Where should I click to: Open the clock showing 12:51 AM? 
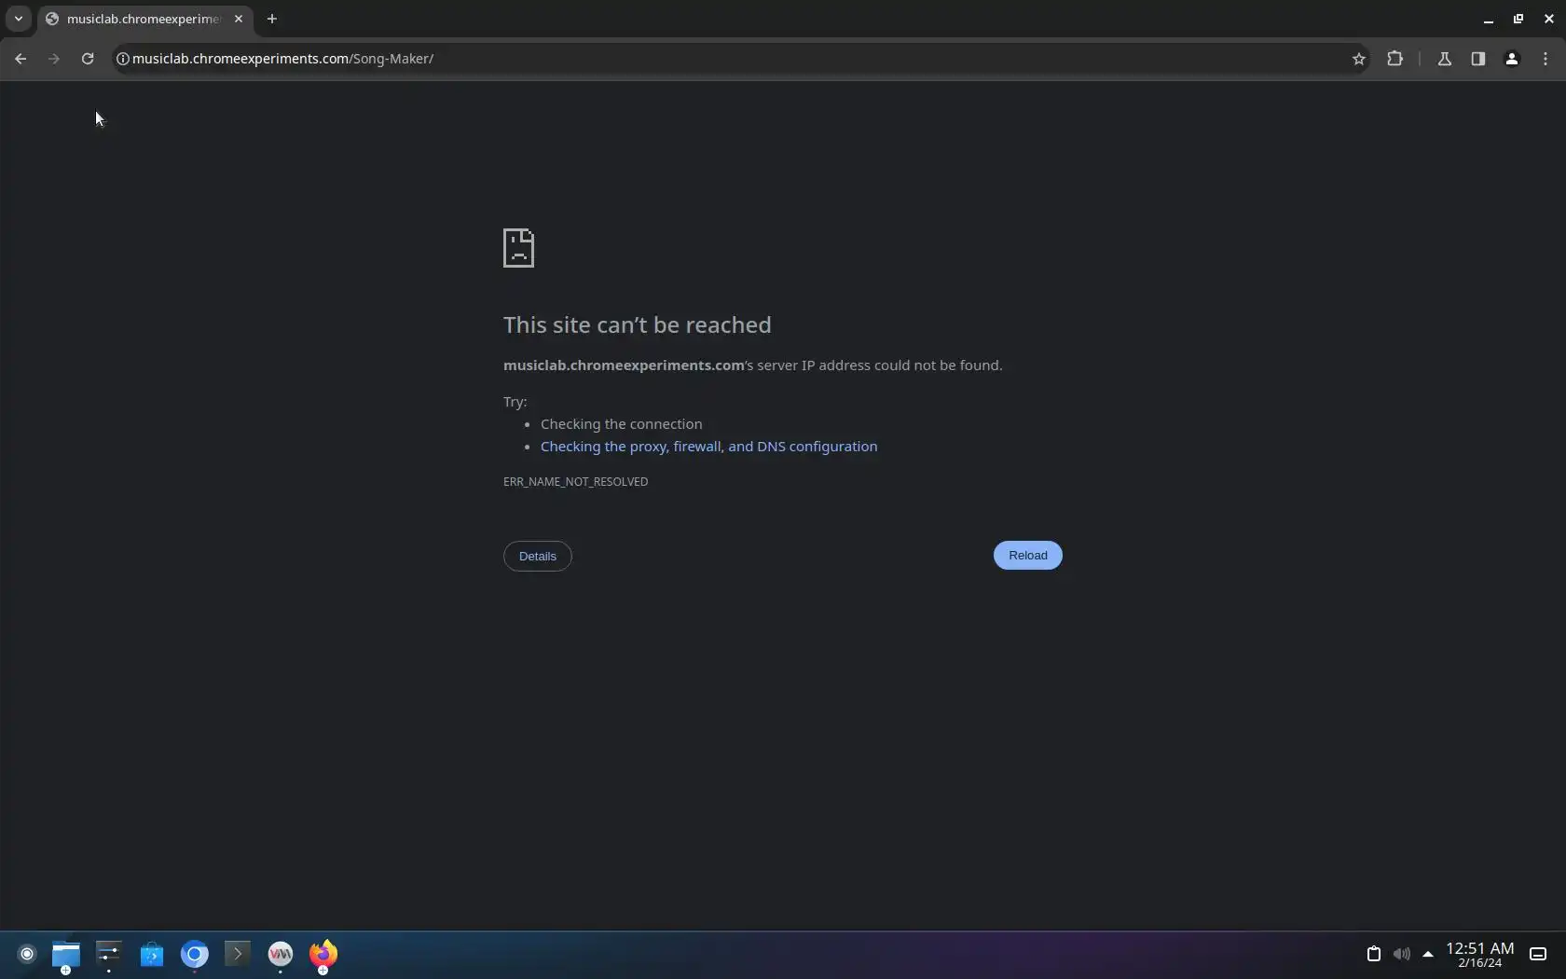[1480, 955]
